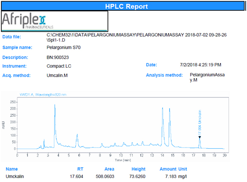
Task: Click the Sample name value Pelargonium S70
Action: coord(64,47)
